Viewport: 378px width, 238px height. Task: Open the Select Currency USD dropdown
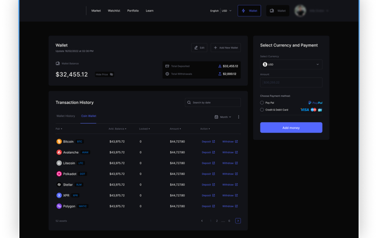tap(291, 64)
